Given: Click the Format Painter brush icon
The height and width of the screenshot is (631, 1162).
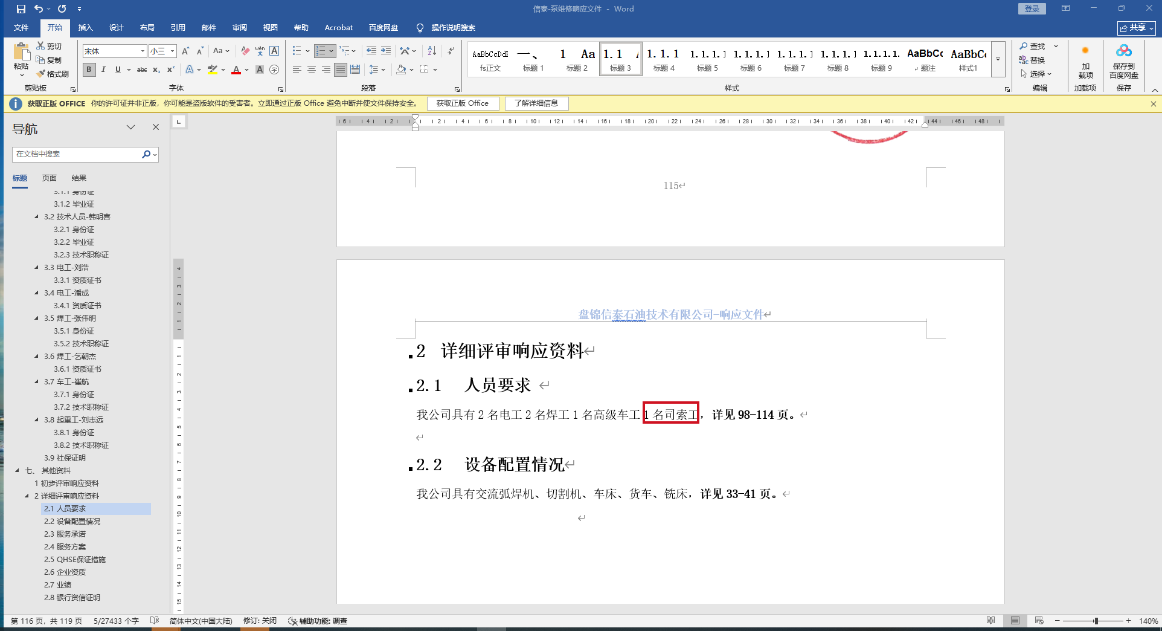Looking at the screenshot, I should (x=40, y=74).
